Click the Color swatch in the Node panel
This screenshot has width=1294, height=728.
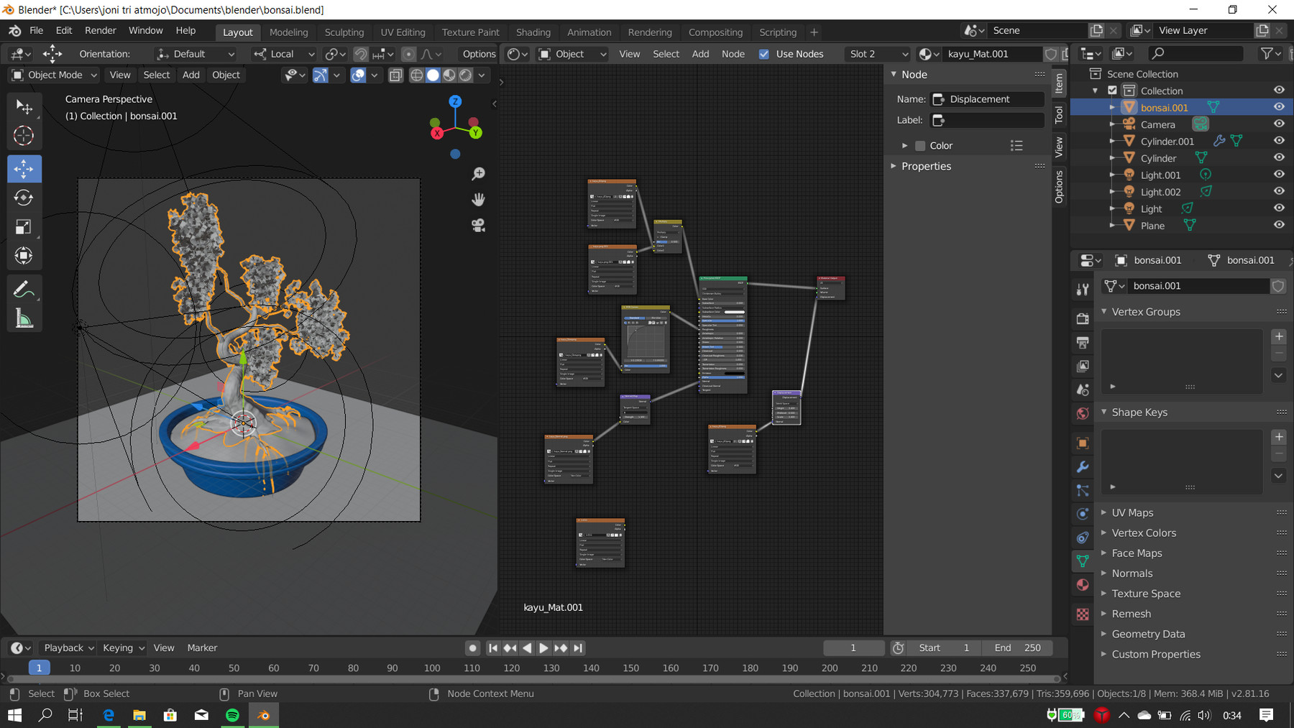920,145
